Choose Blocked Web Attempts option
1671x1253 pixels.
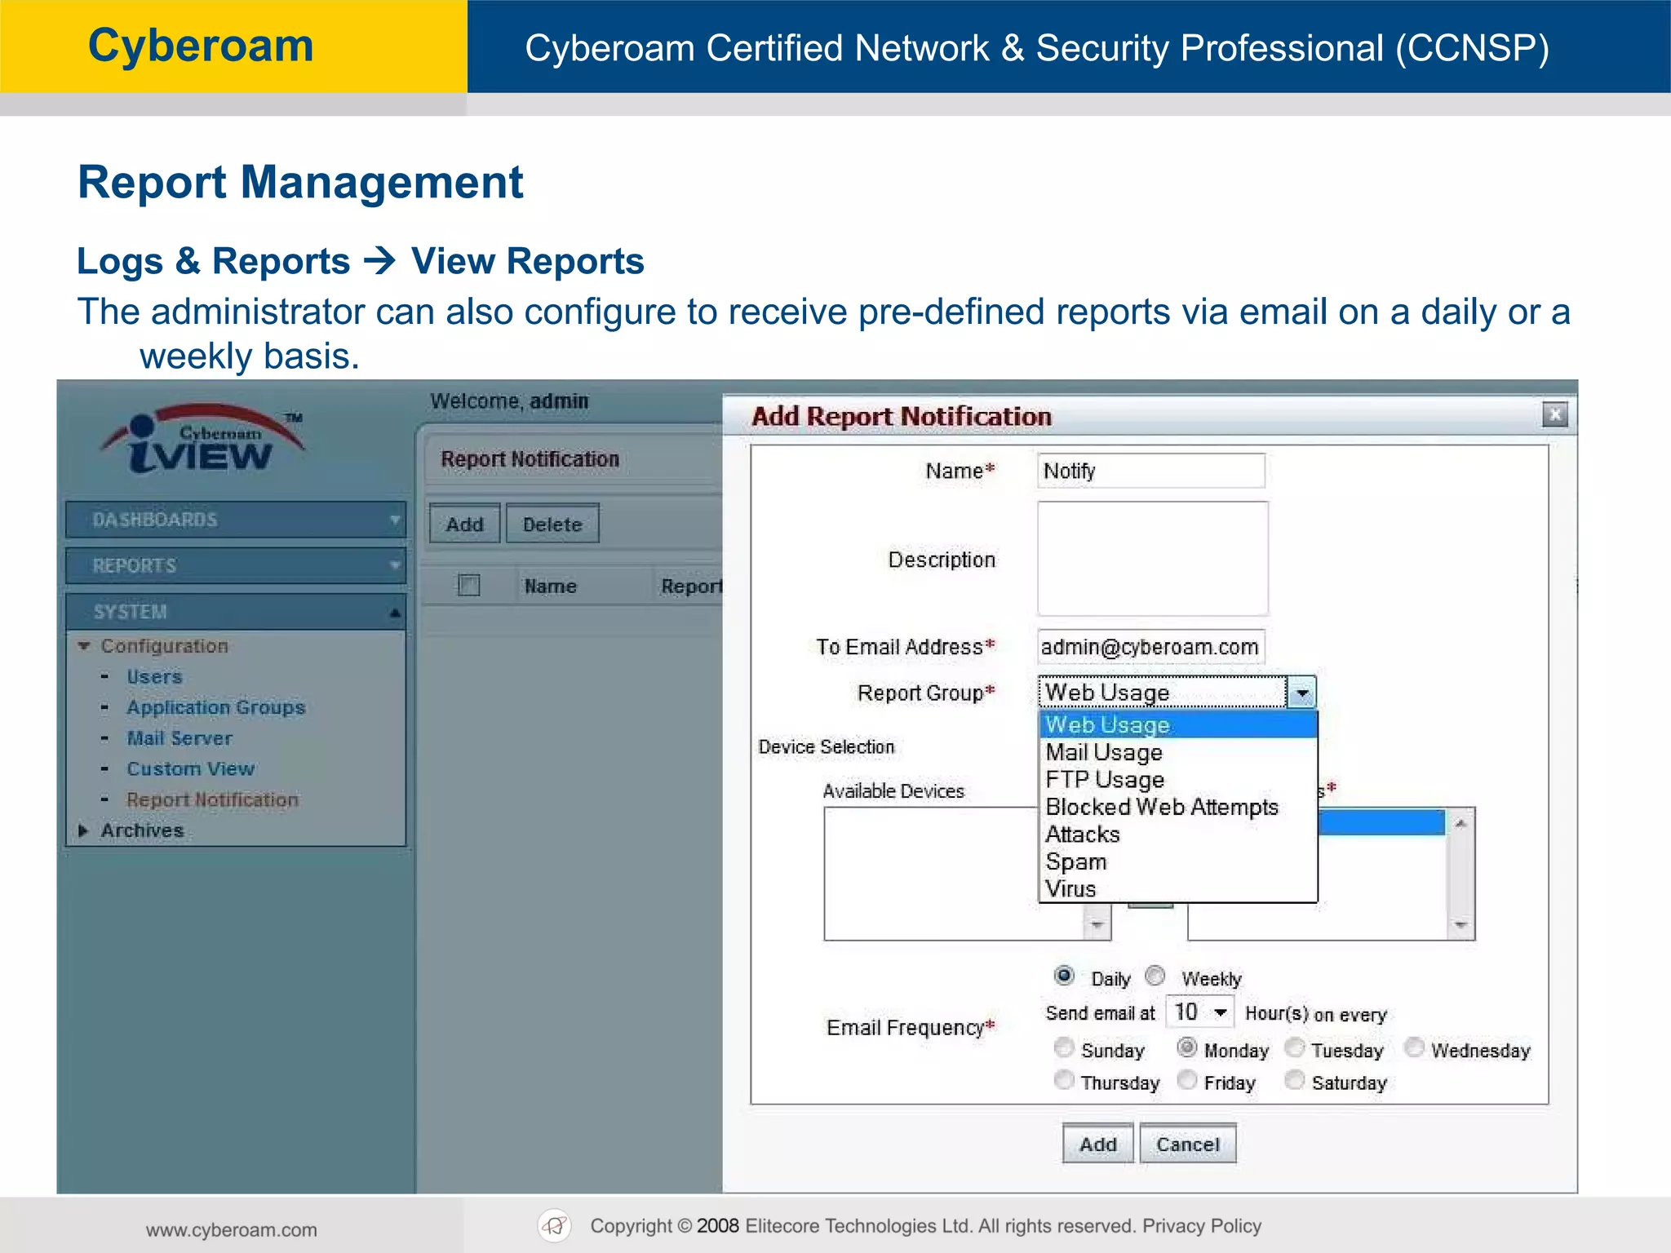click(1178, 807)
